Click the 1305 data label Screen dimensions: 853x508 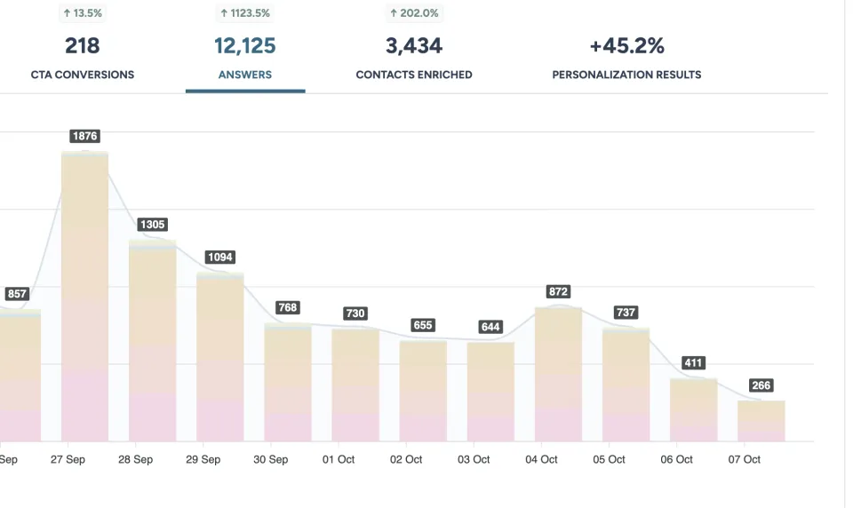[x=152, y=225]
